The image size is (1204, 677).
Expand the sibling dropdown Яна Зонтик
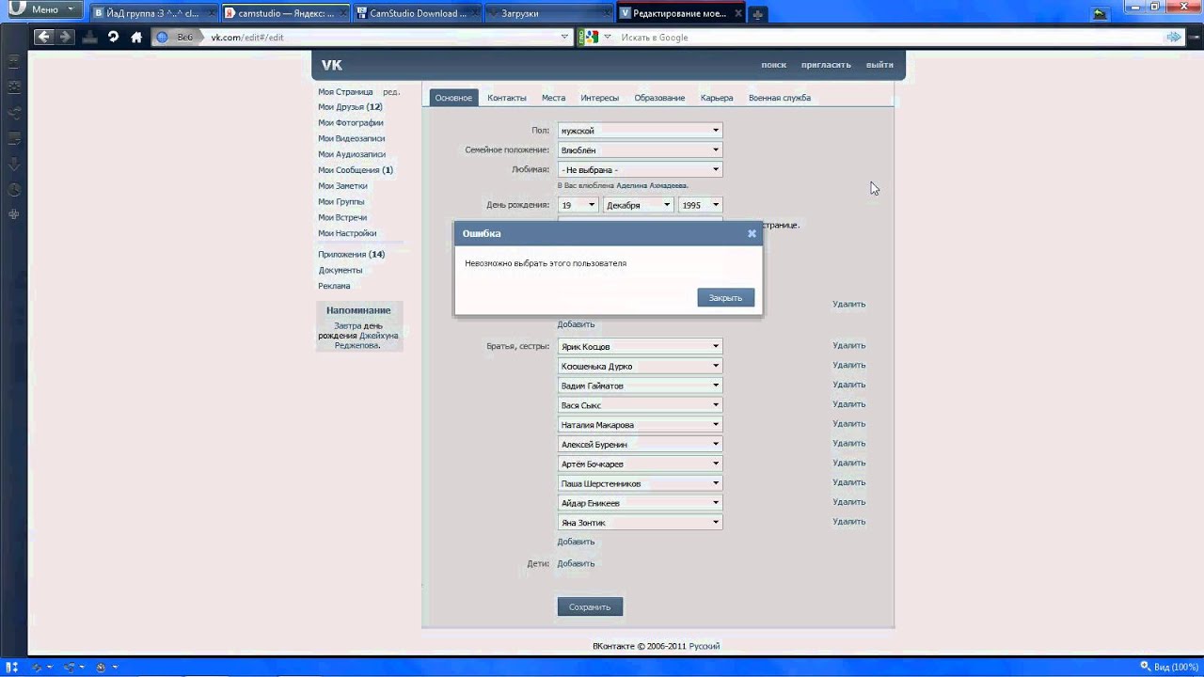pyautogui.click(x=640, y=522)
